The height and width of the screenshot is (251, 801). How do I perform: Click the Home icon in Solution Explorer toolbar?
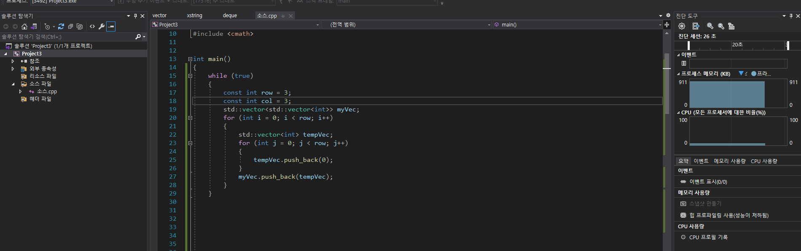[24, 26]
